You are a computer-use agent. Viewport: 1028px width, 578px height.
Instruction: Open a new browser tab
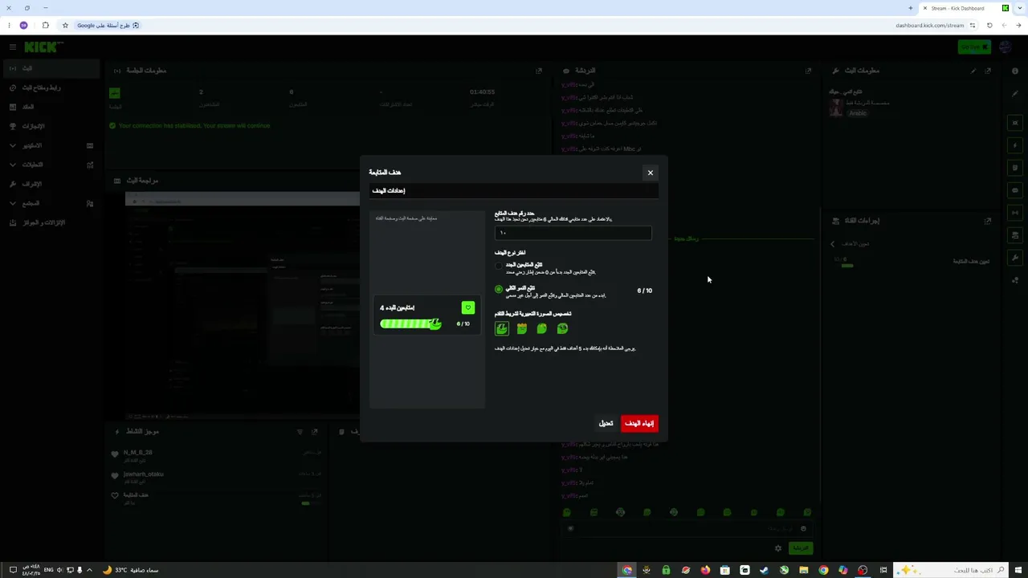911,8
